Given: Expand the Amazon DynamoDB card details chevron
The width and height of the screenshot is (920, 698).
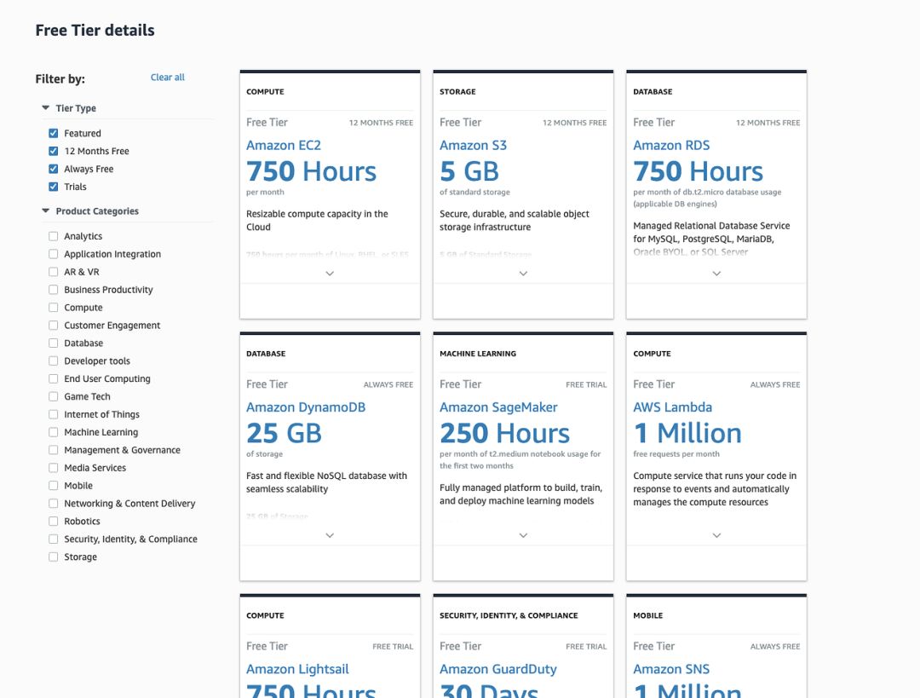Looking at the screenshot, I should pos(330,535).
